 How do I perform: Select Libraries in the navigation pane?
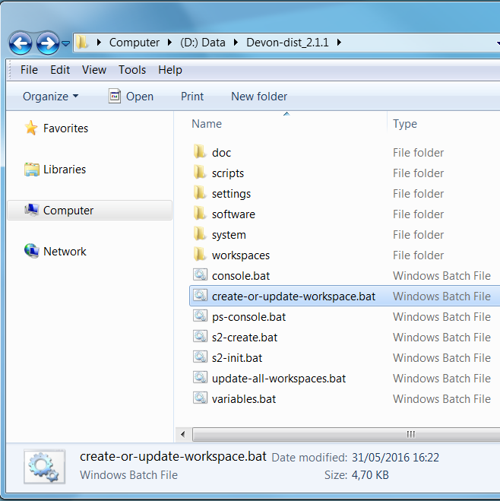pyautogui.click(x=65, y=170)
